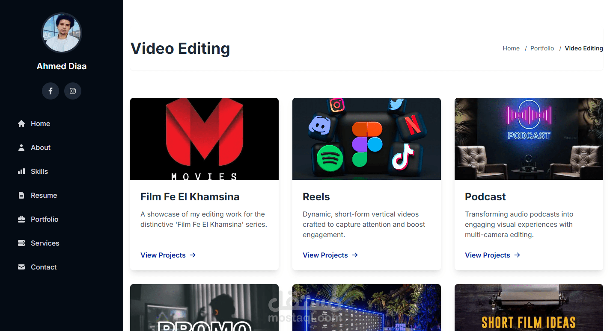Click description starting 'A showcase of my editing'
The height and width of the screenshot is (331, 610).
[x=204, y=219]
